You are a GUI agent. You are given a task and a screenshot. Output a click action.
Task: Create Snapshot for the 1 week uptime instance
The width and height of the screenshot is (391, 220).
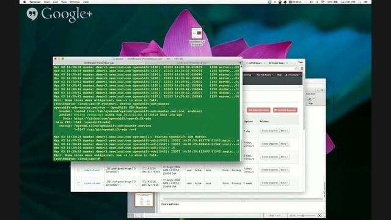[269, 183]
